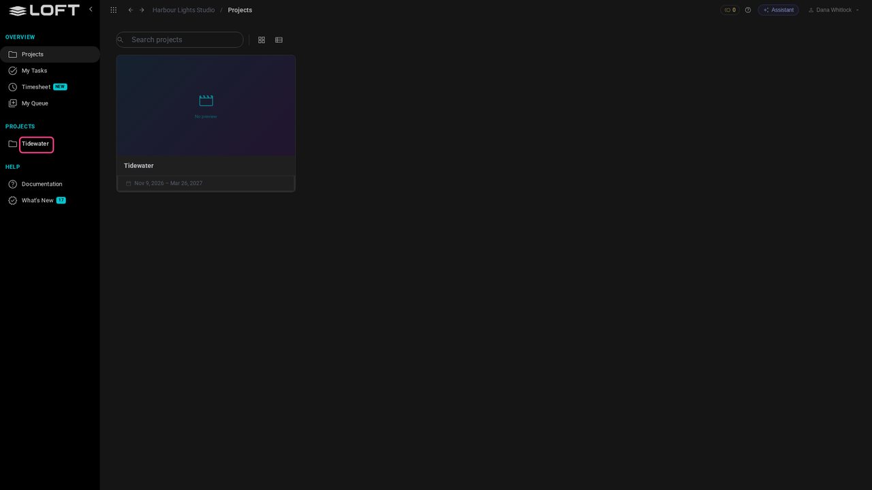The image size is (872, 490).
Task: Click the Harbour Lights Studio breadcrumb
Action: pos(183,10)
